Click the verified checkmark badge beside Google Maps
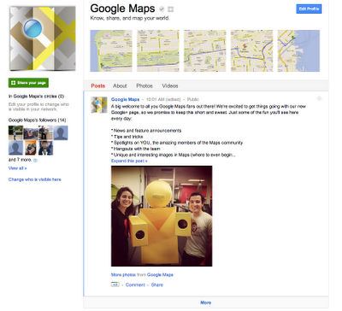 [x=162, y=9]
